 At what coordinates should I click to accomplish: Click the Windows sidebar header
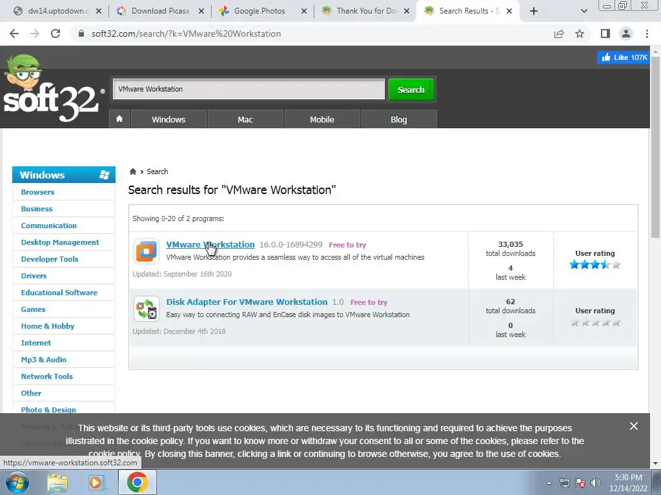pos(64,175)
